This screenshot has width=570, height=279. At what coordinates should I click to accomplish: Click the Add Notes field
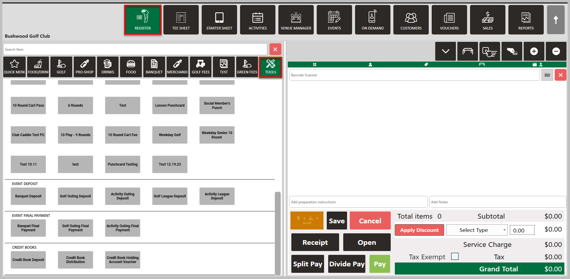497,202
